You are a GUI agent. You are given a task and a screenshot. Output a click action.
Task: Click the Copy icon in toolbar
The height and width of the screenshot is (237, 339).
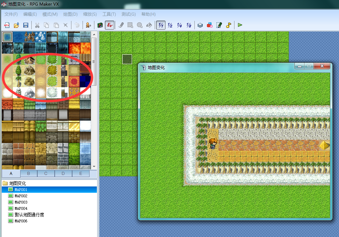[x=46, y=25]
